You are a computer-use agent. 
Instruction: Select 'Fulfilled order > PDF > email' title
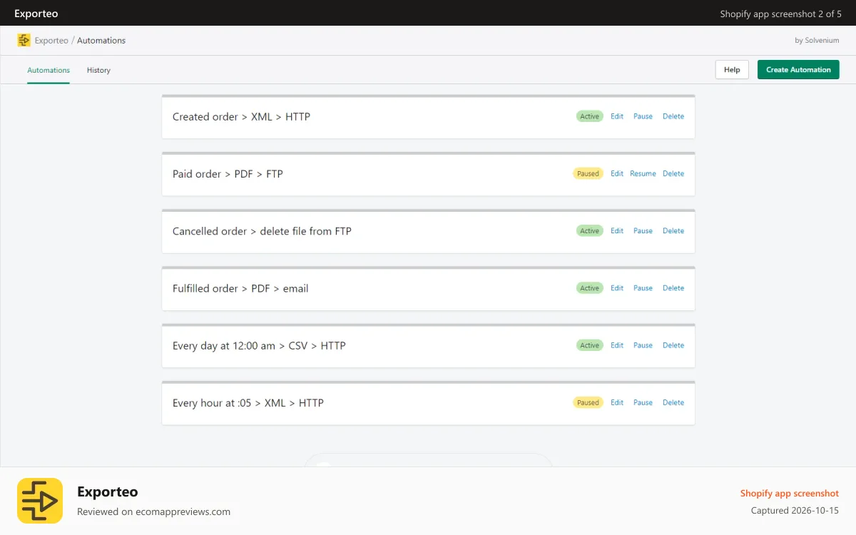click(240, 288)
